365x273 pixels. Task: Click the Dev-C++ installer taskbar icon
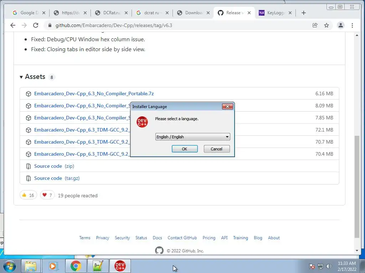point(120,266)
